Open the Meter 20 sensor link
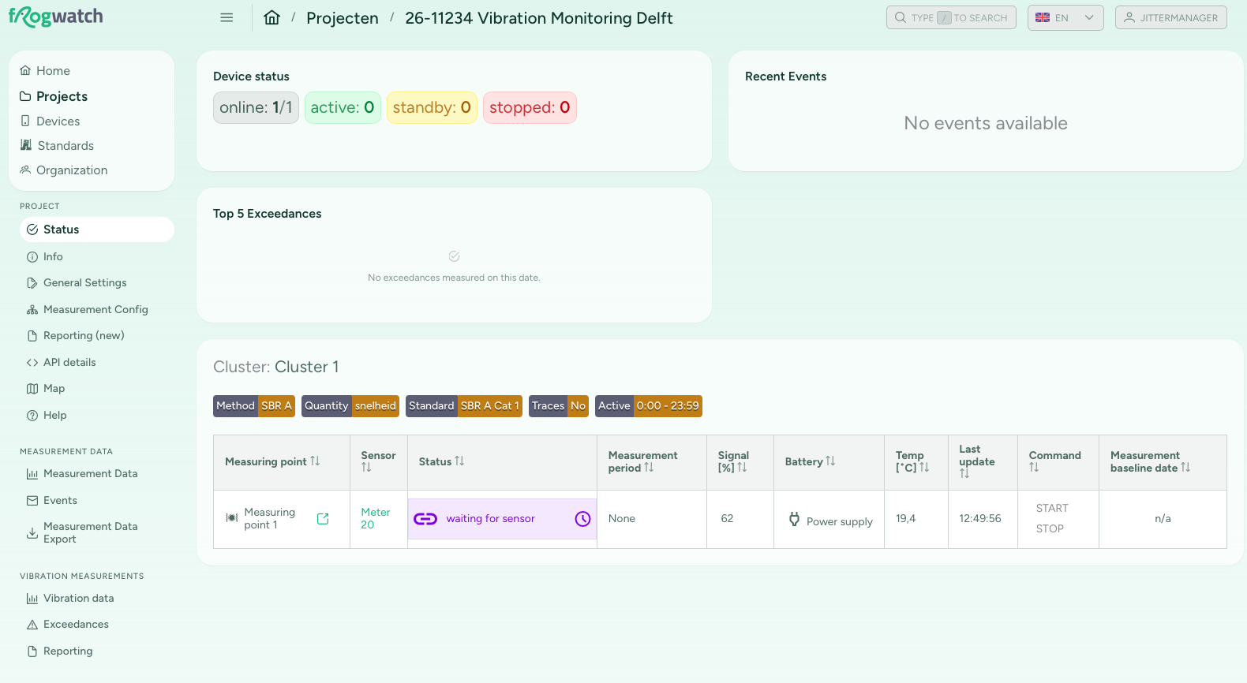 coord(376,518)
